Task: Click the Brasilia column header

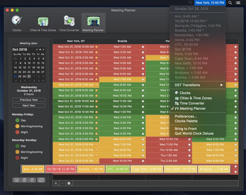Action: point(122,41)
